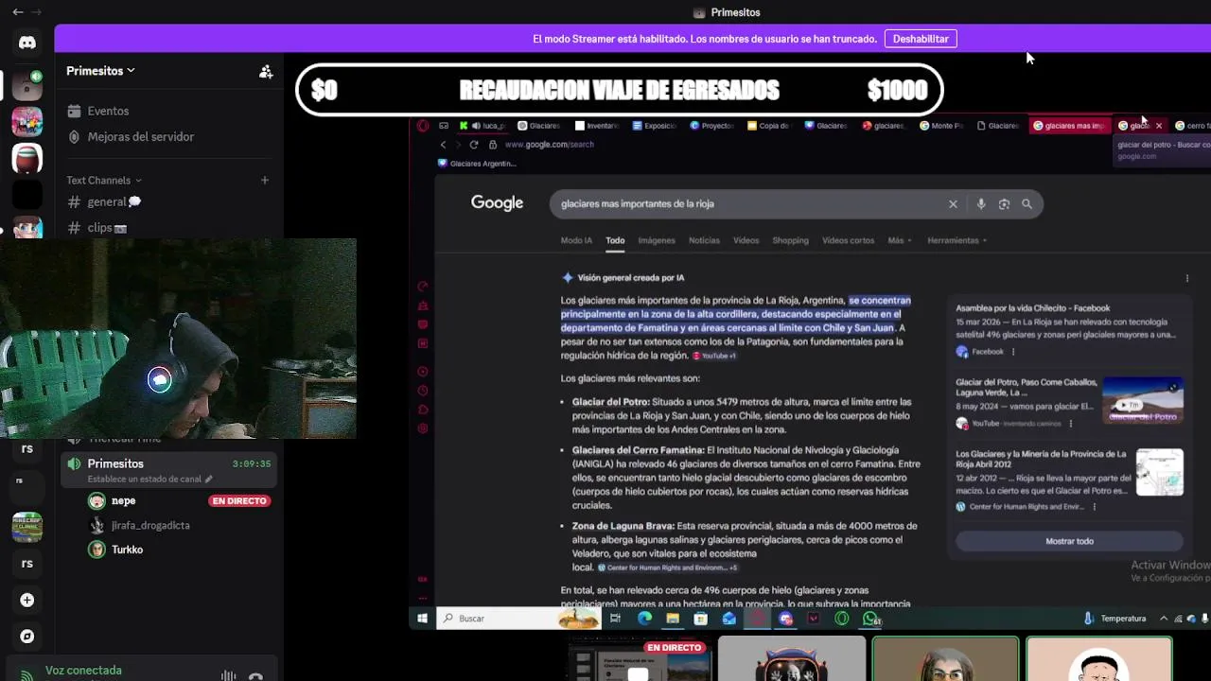The height and width of the screenshot is (681, 1211).
Task: Click the Google logo in stream
Action: tap(497, 203)
